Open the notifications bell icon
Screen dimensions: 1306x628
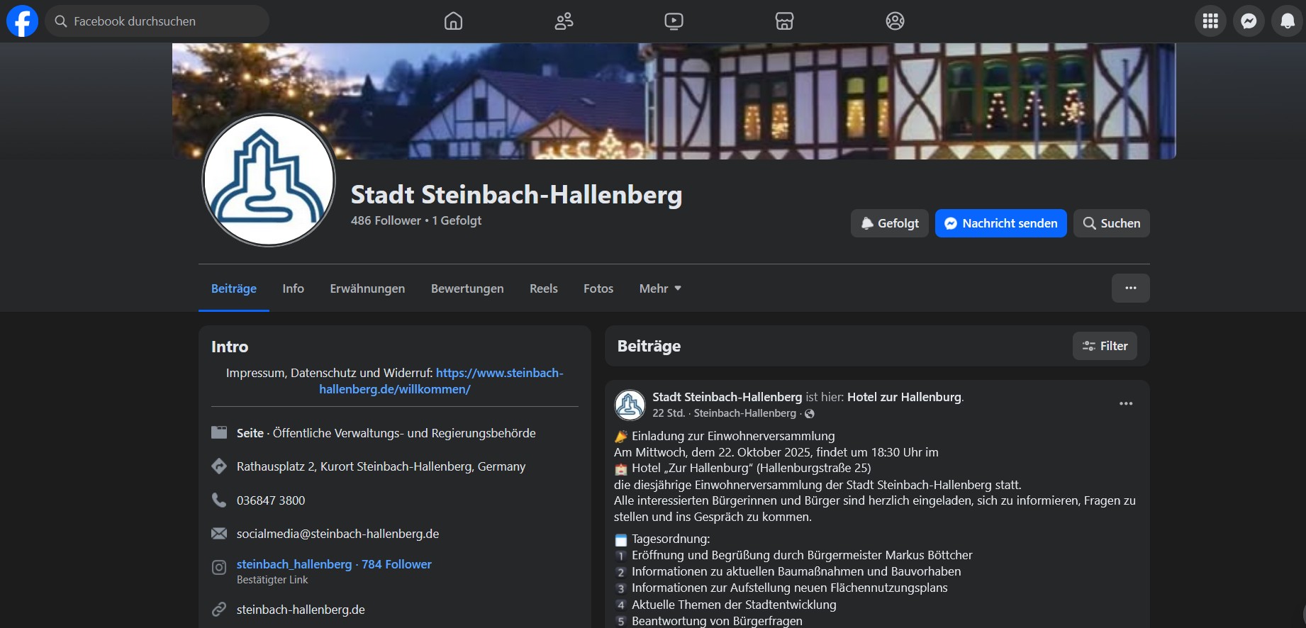(1287, 21)
